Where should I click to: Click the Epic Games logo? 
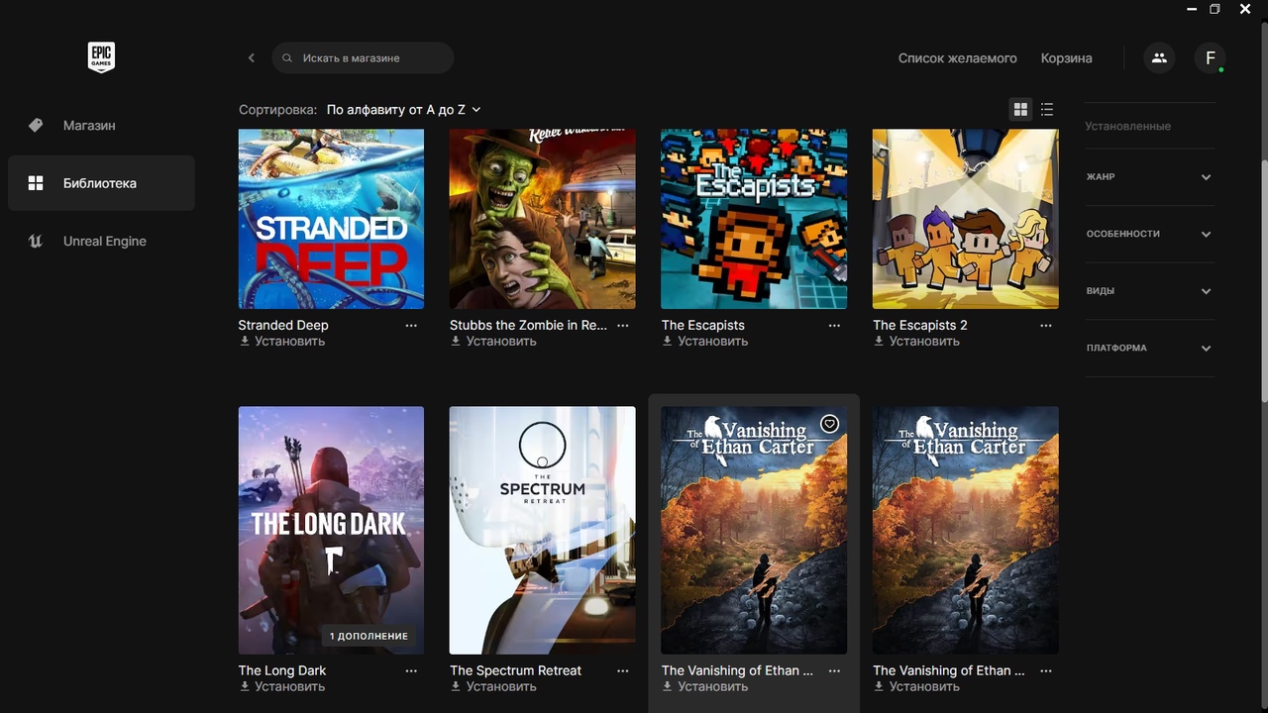[x=101, y=57]
